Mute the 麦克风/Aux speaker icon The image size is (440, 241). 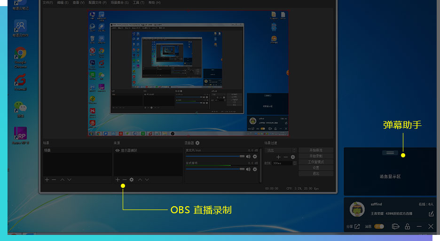click(248, 156)
